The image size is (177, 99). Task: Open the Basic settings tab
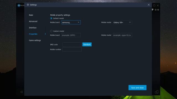coord(31,15)
